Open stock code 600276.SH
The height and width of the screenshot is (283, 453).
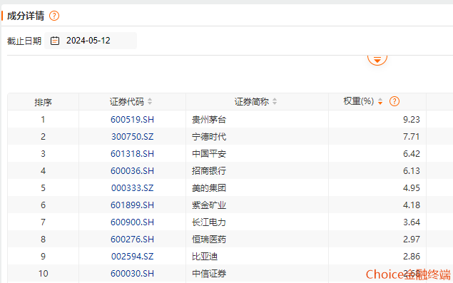[x=132, y=239]
